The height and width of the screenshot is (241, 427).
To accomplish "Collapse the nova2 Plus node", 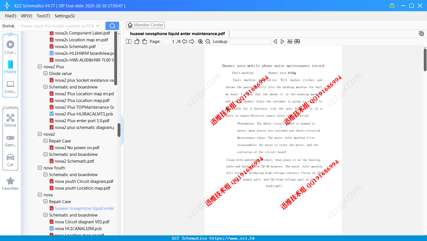I will (x=40, y=67).
